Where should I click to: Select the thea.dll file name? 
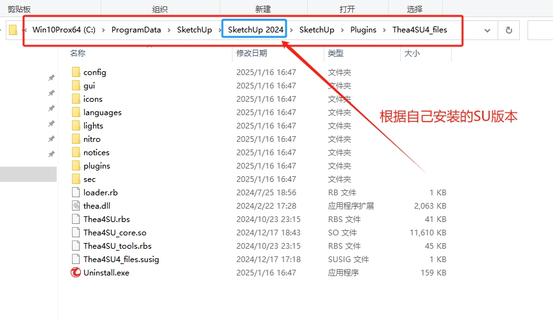tap(97, 206)
